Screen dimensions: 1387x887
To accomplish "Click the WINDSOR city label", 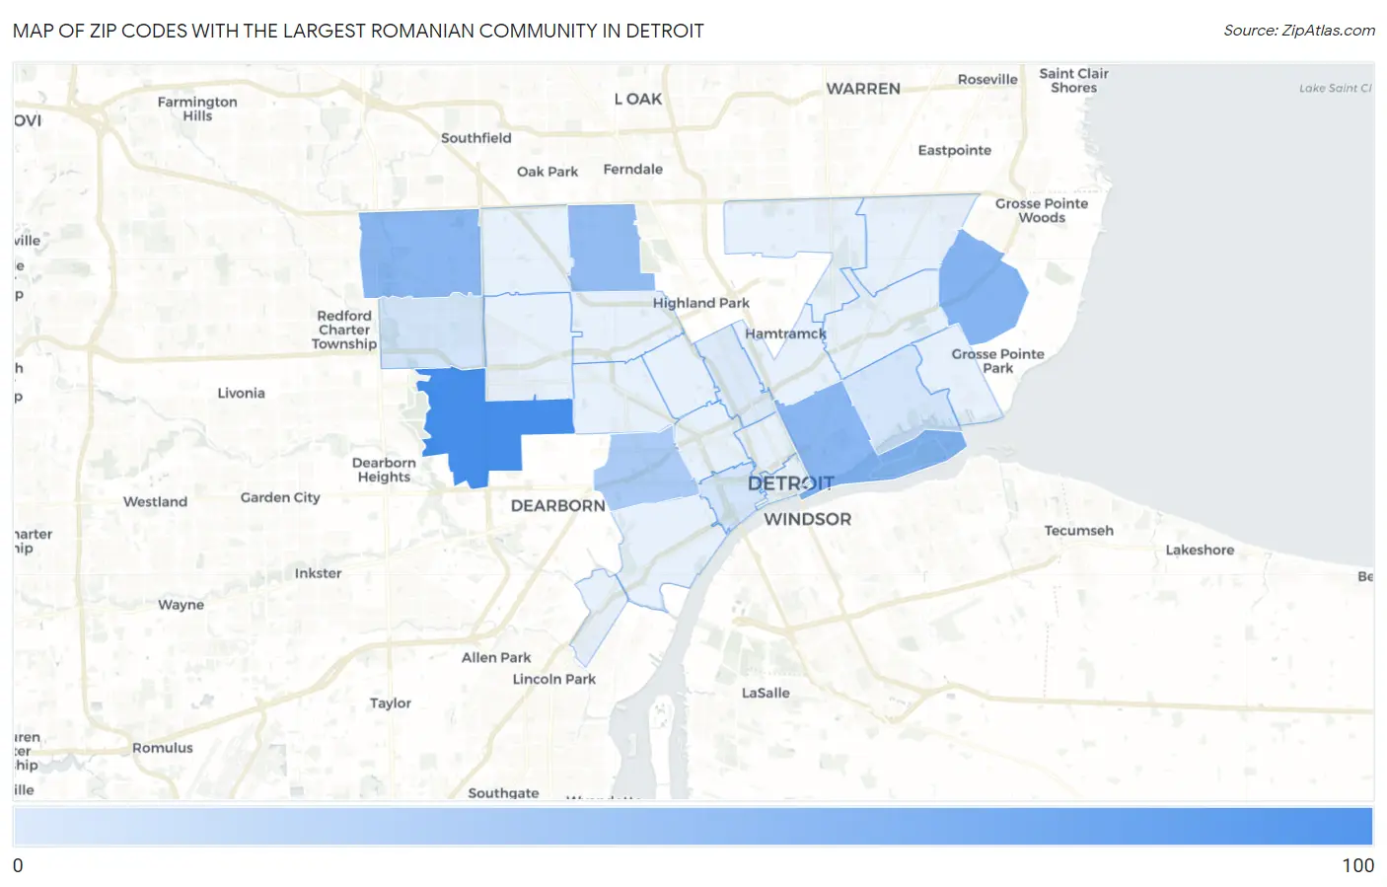I will pyautogui.click(x=807, y=519).
